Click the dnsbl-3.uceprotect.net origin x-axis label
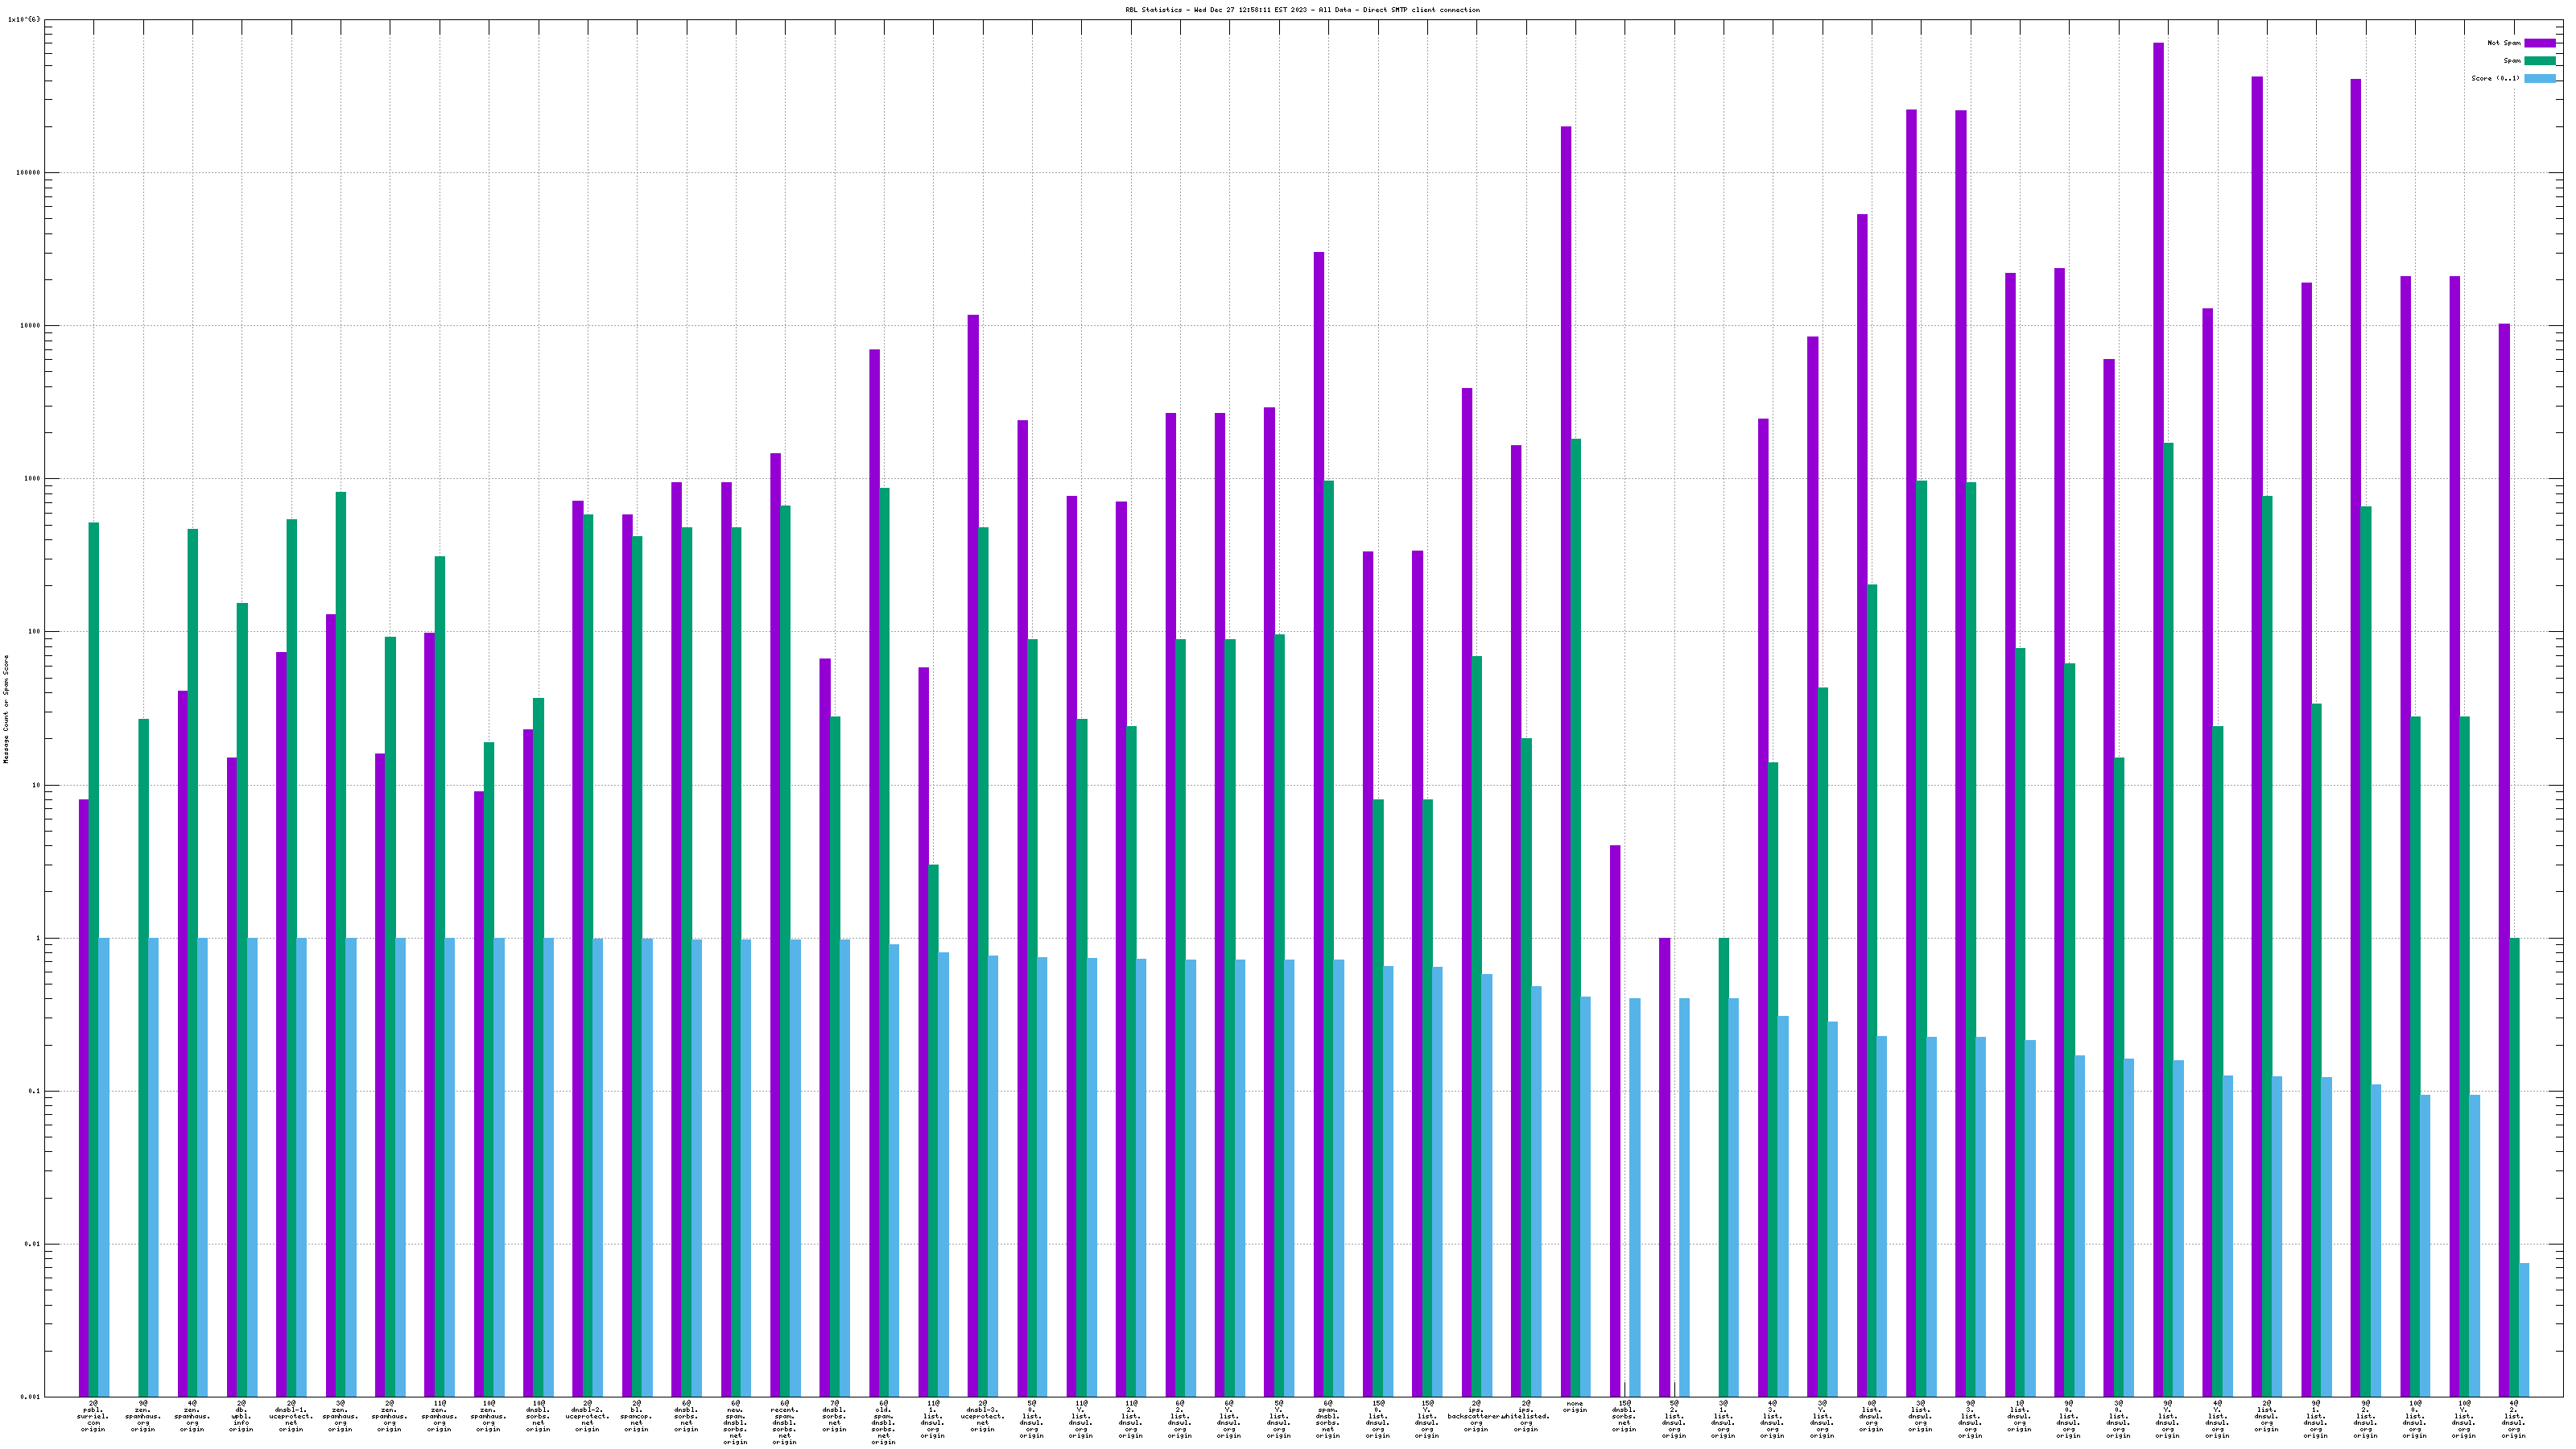This screenshot has width=2576, height=1449. point(982,1416)
